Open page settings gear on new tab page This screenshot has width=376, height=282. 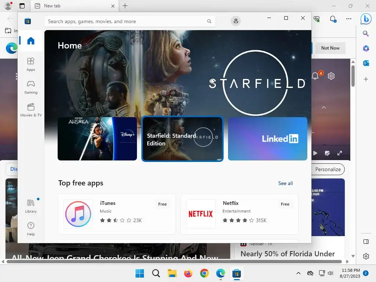point(331,76)
